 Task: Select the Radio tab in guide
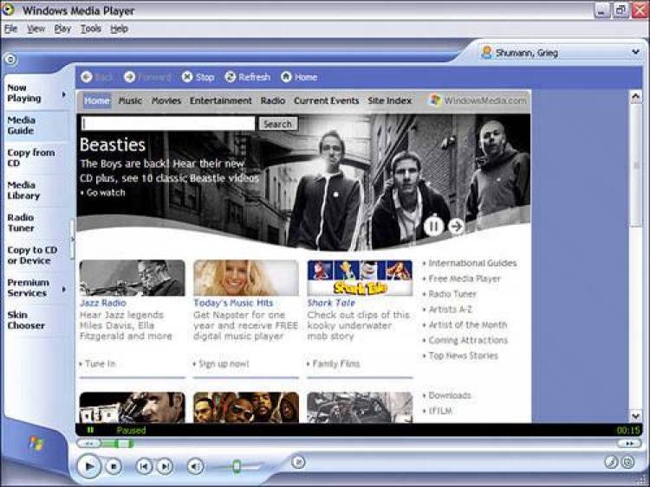coord(273,100)
